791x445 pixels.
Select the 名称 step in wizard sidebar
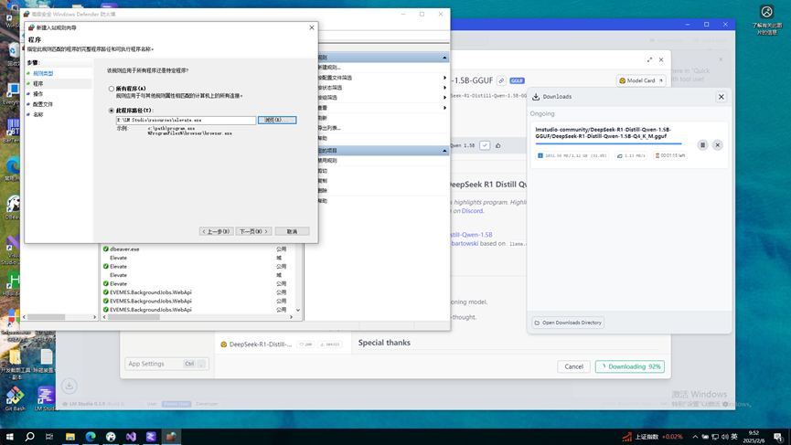point(37,115)
